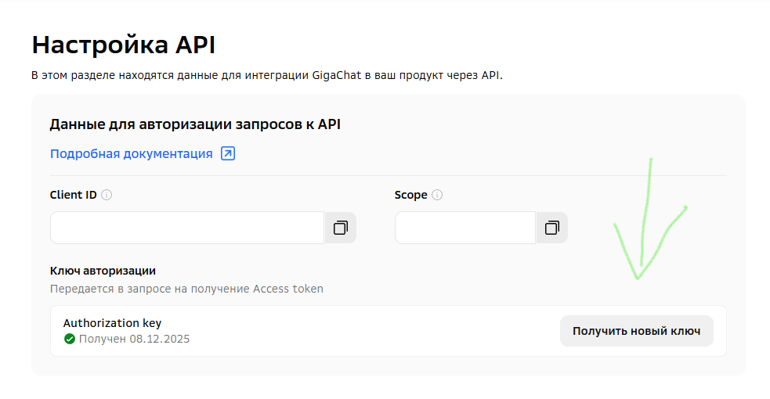Click the external-link icon beside documentation
Screen dimensions: 770x399
pos(228,153)
